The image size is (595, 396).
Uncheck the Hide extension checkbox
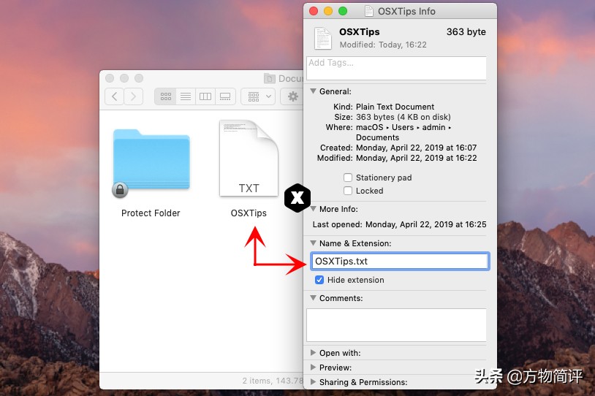click(x=319, y=280)
